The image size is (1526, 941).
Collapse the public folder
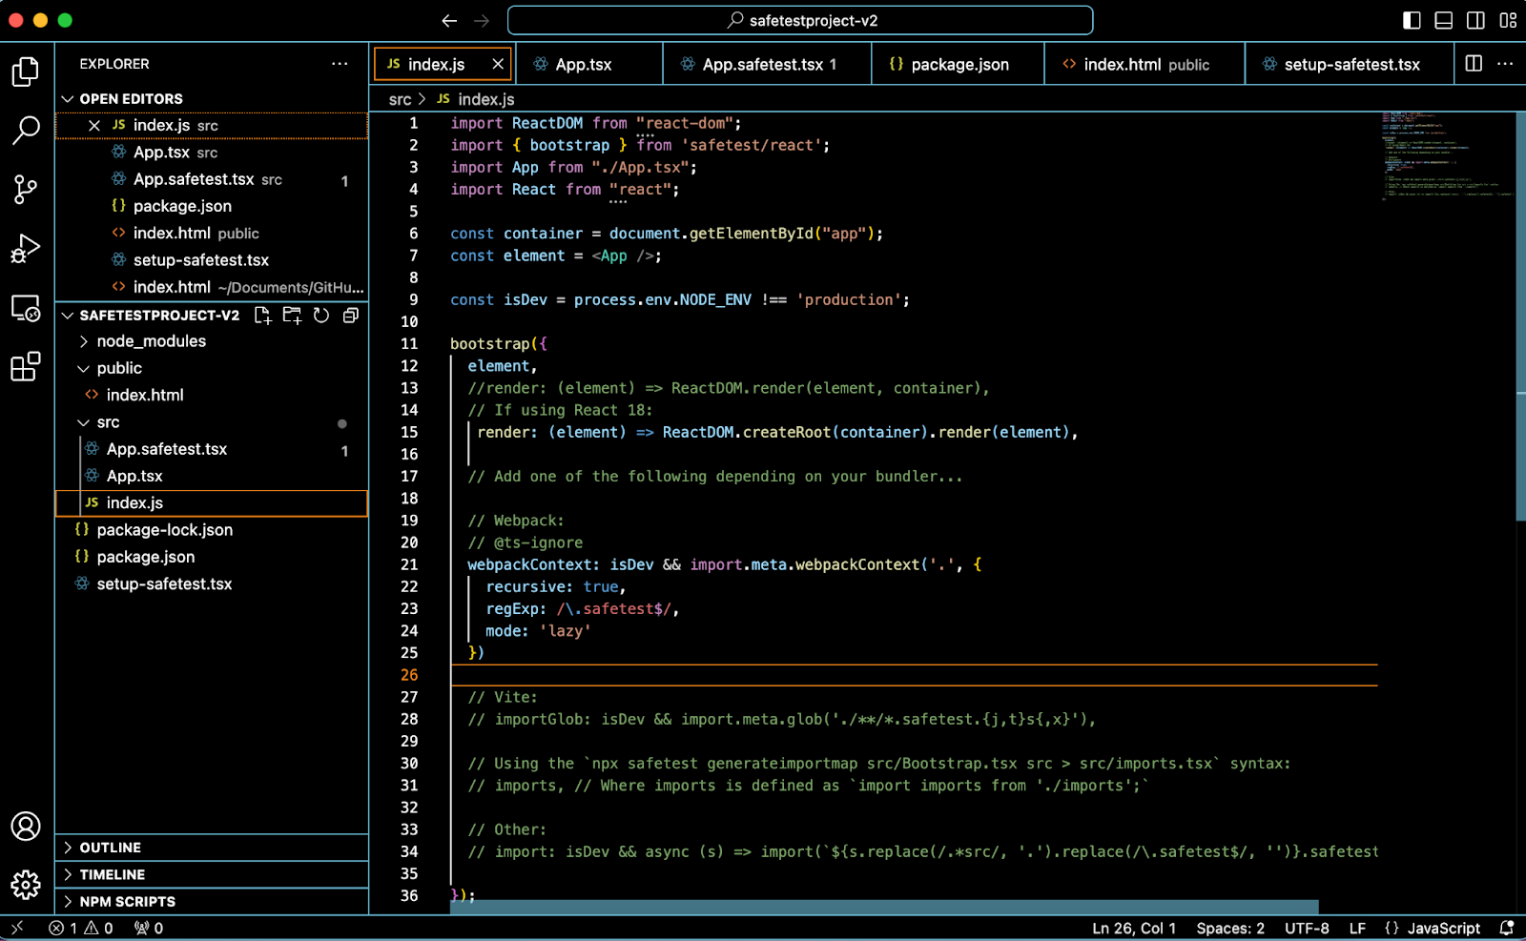coord(212,368)
